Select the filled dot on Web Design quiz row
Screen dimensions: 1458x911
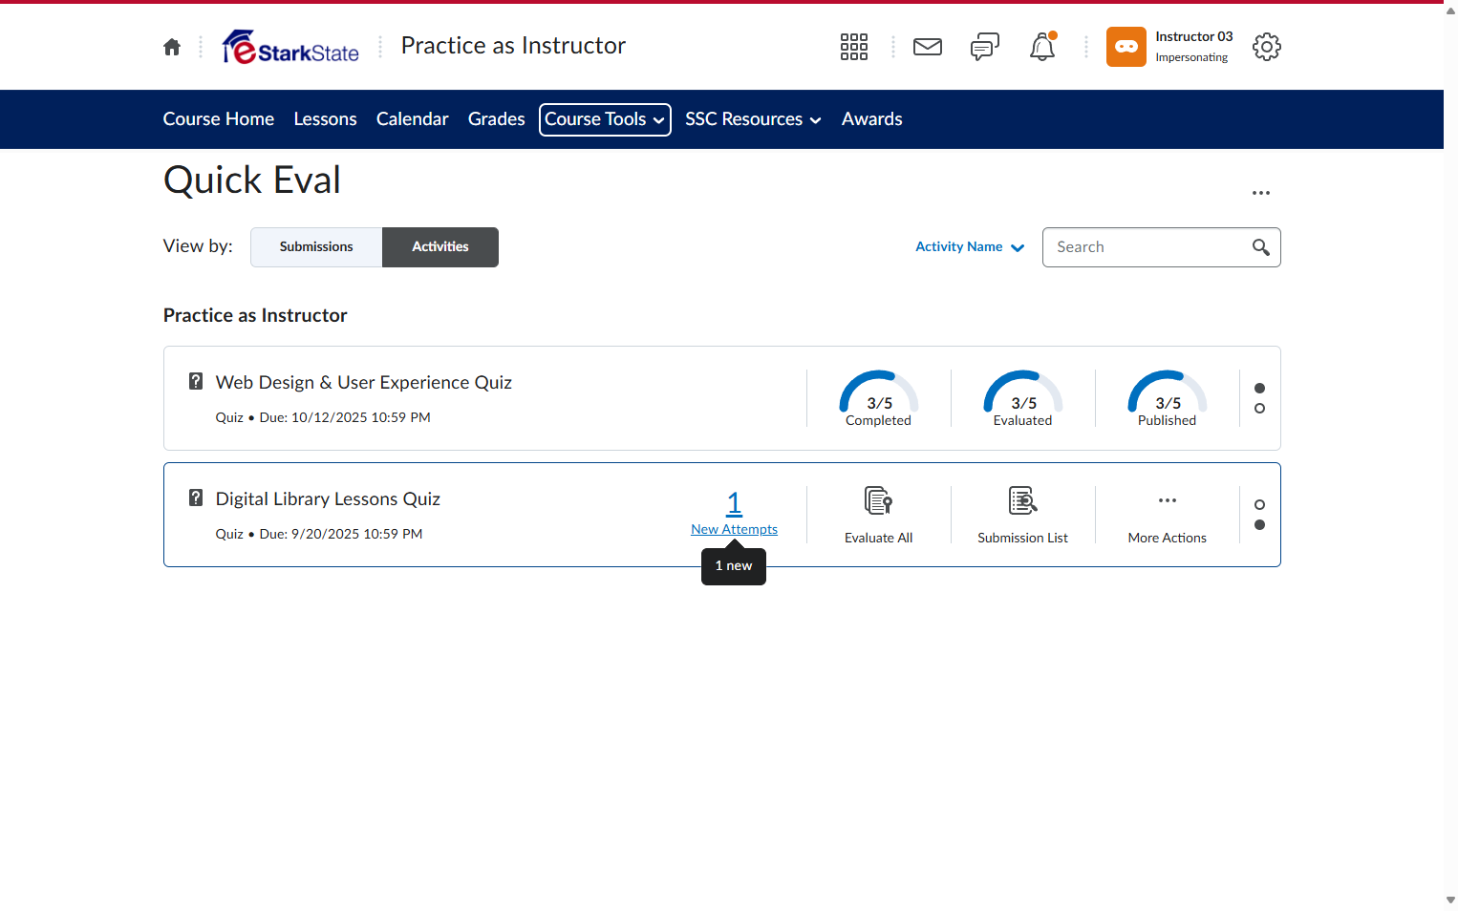coord(1259,388)
